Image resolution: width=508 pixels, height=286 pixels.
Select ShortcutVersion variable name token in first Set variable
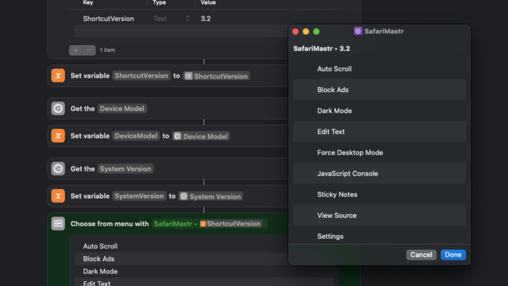click(x=141, y=76)
